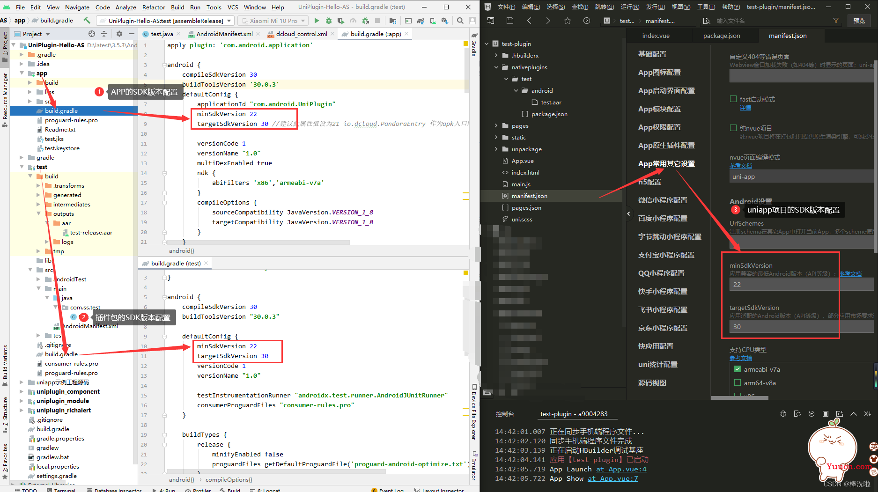This screenshot has height=492, width=878.
Task: Open the App.vue:4 console link
Action: pyautogui.click(x=621, y=469)
